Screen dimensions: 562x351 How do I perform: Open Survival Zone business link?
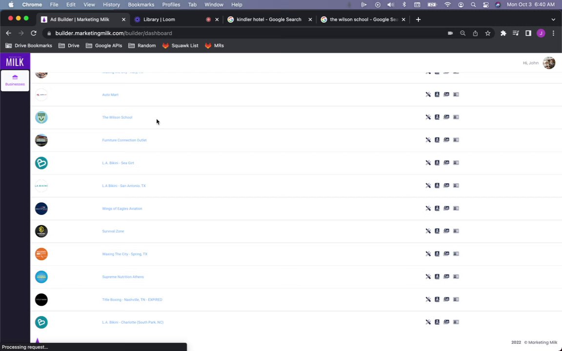click(113, 232)
